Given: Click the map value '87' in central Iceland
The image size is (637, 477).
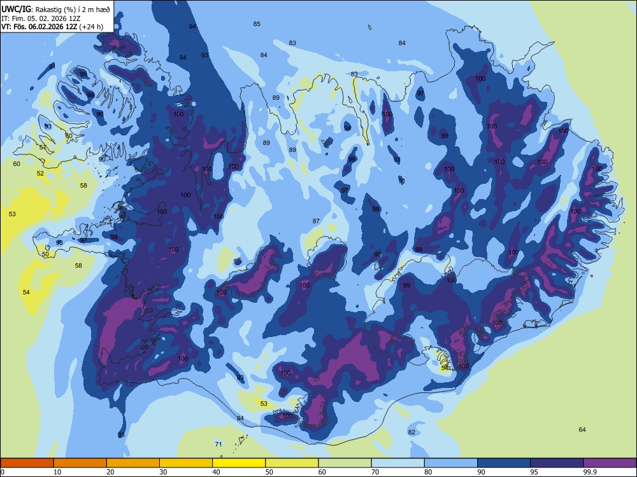Looking at the screenshot, I should click(x=316, y=221).
